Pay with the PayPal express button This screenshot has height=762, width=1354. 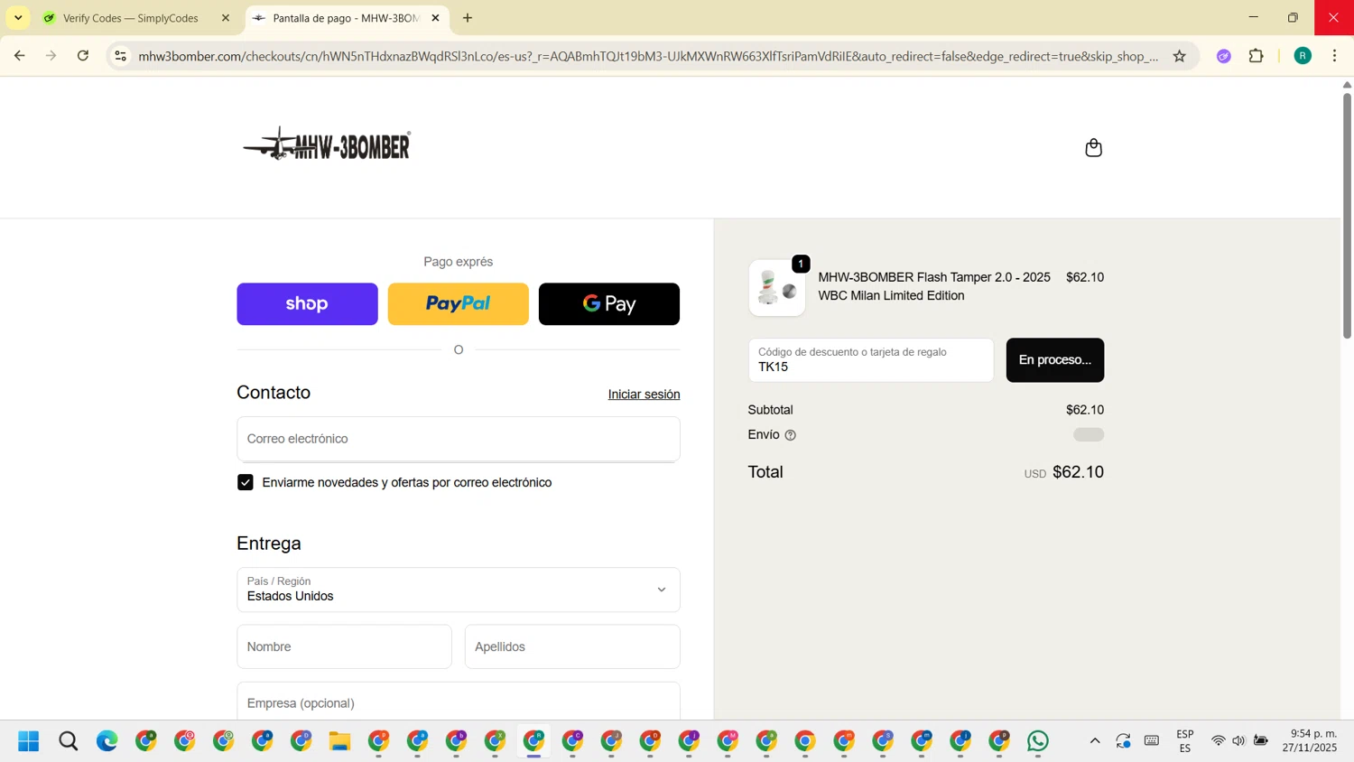pyautogui.click(x=459, y=304)
